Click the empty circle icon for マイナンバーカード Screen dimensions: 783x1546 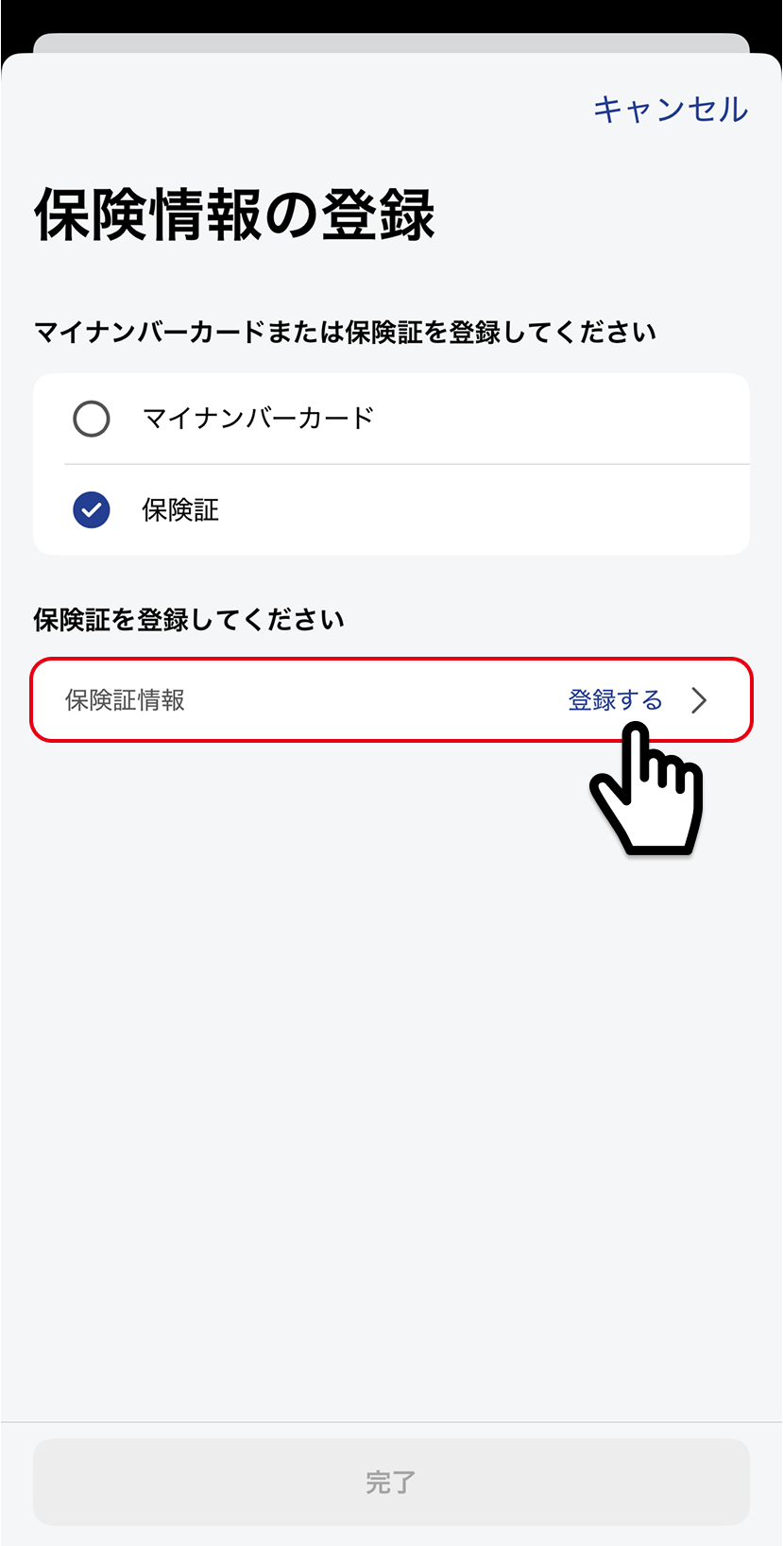coord(92,419)
